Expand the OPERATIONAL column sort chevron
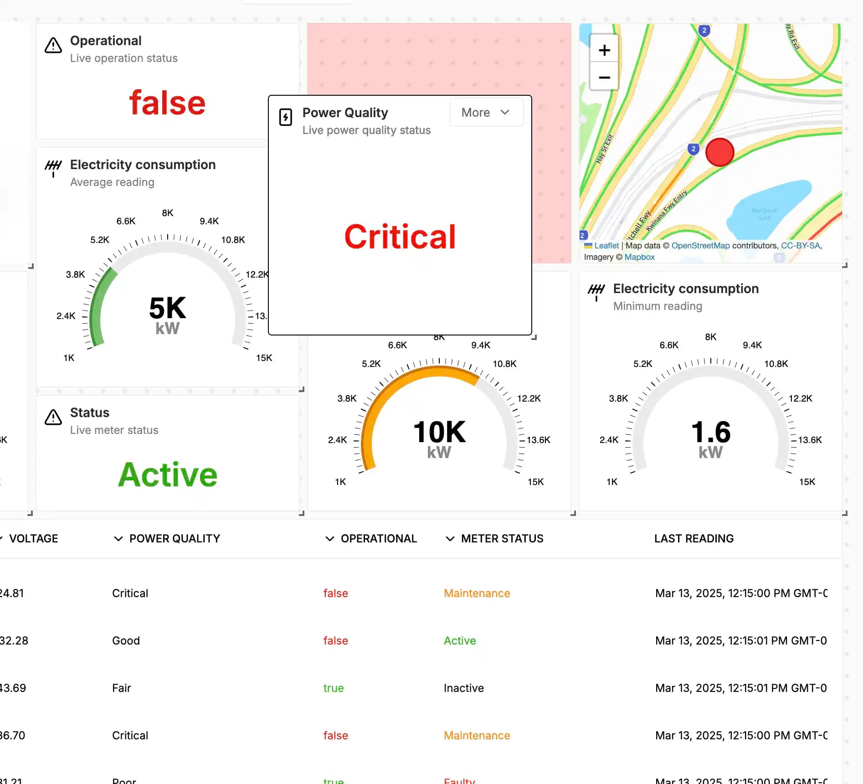This screenshot has width=863, height=784. point(330,539)
